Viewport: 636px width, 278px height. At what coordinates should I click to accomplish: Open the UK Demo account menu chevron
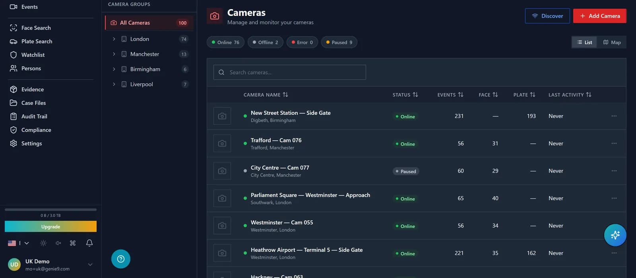pyautogui.click(x=90, y=264)
